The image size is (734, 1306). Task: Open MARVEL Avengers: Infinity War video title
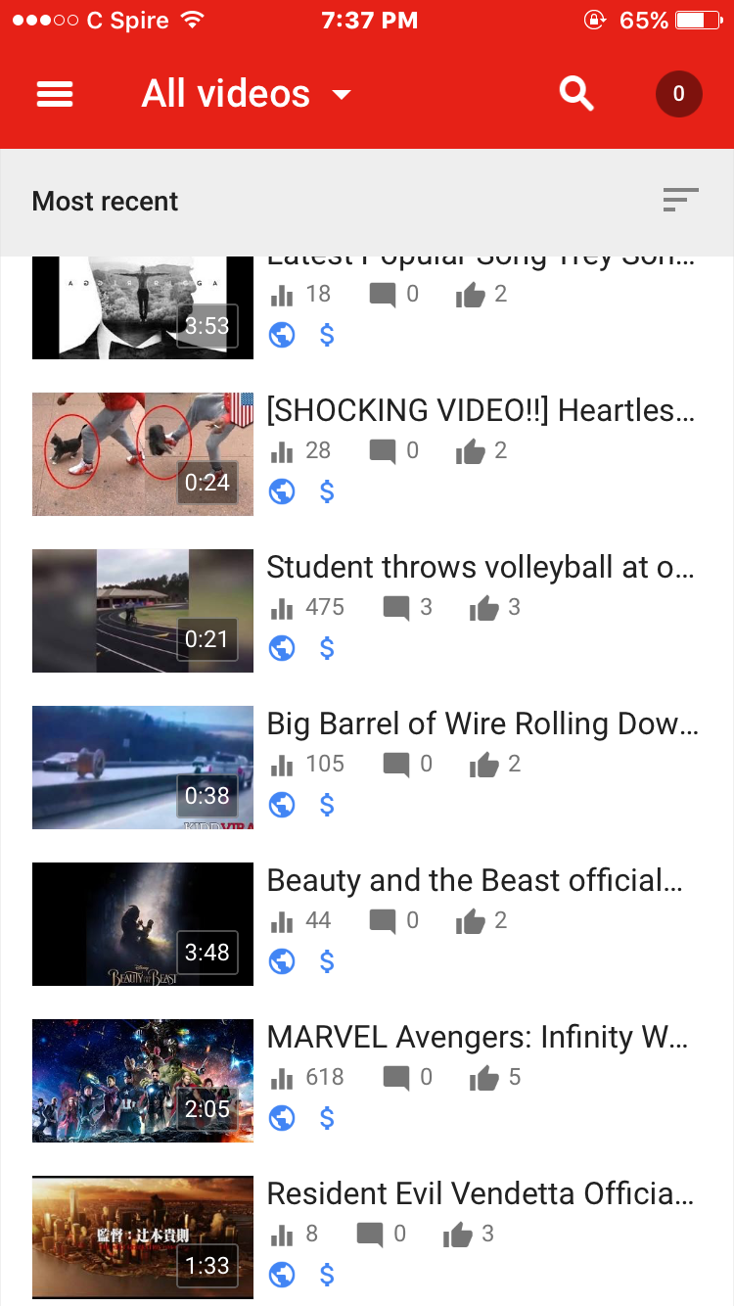tap(478, 1037)
